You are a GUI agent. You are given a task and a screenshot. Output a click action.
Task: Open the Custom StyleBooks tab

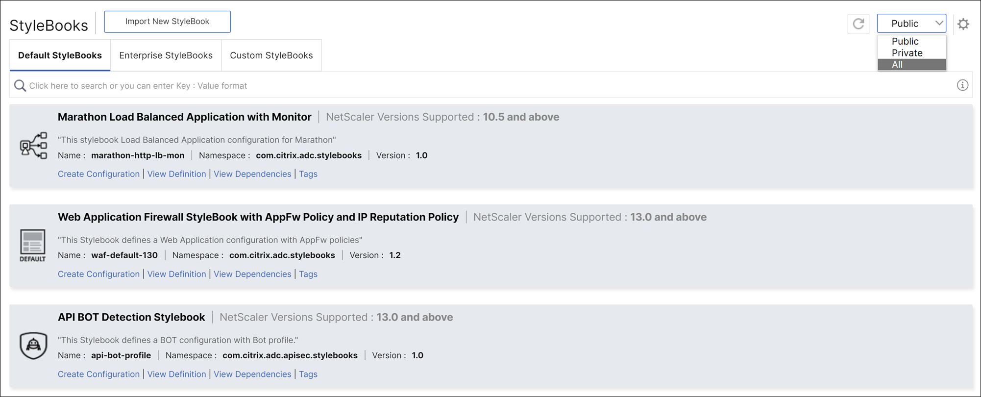point(271,55)
